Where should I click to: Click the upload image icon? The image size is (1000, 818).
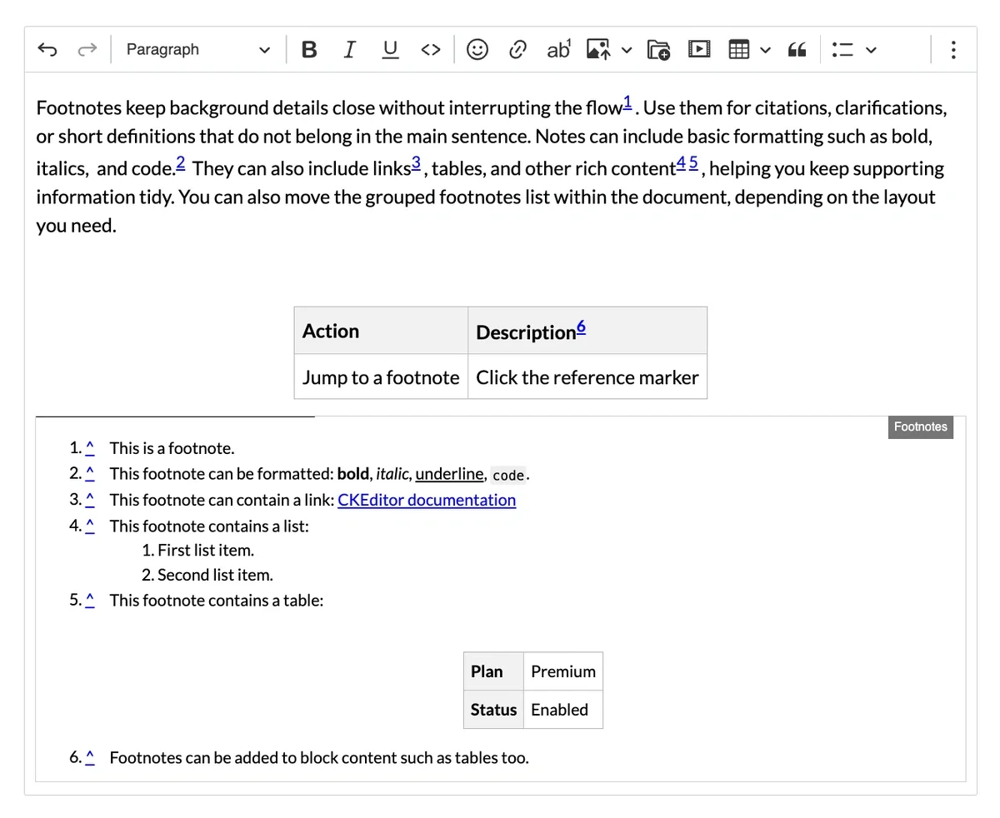click(598, 50)
